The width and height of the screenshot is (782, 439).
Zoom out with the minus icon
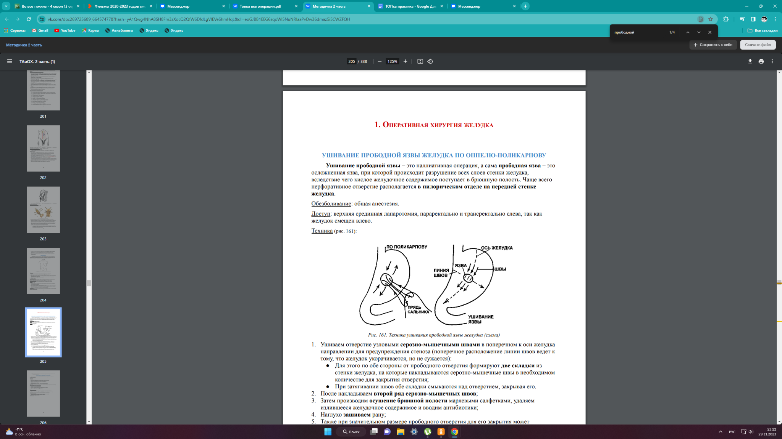(x=380, y=61)
